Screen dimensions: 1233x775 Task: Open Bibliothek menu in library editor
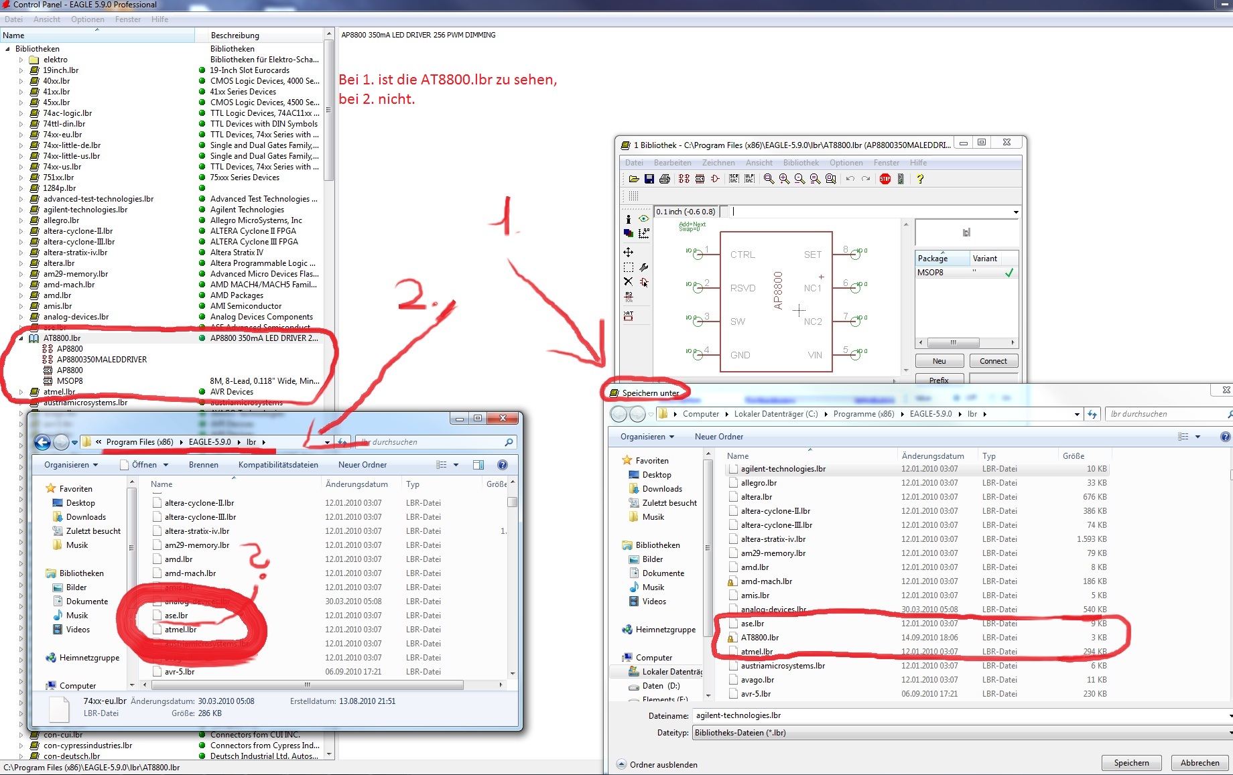click(801, 163)
